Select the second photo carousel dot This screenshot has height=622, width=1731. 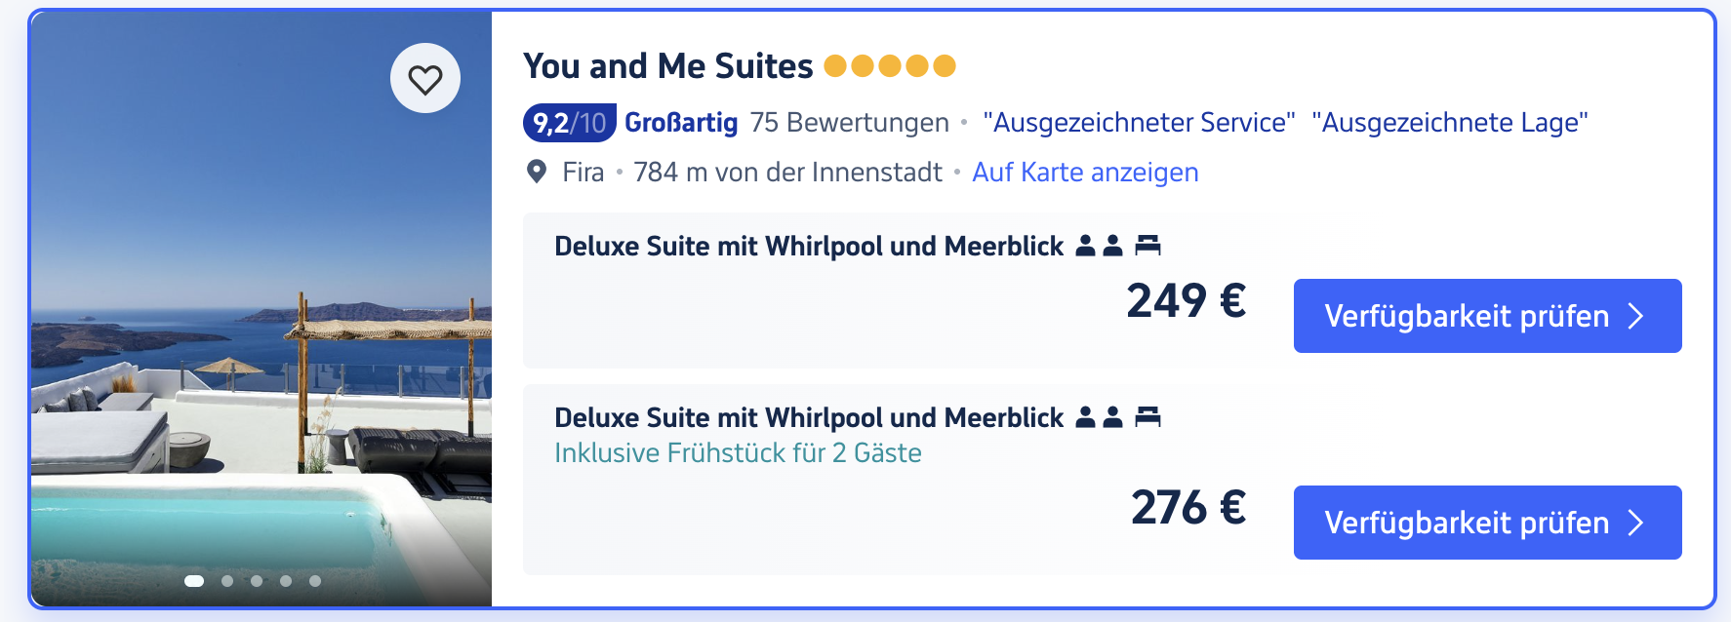pyautogui.click(x=227, y=581)
